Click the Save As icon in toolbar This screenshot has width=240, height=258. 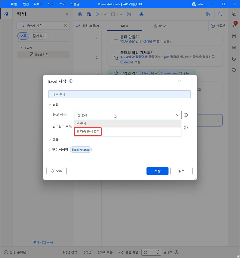pos(89,14)
